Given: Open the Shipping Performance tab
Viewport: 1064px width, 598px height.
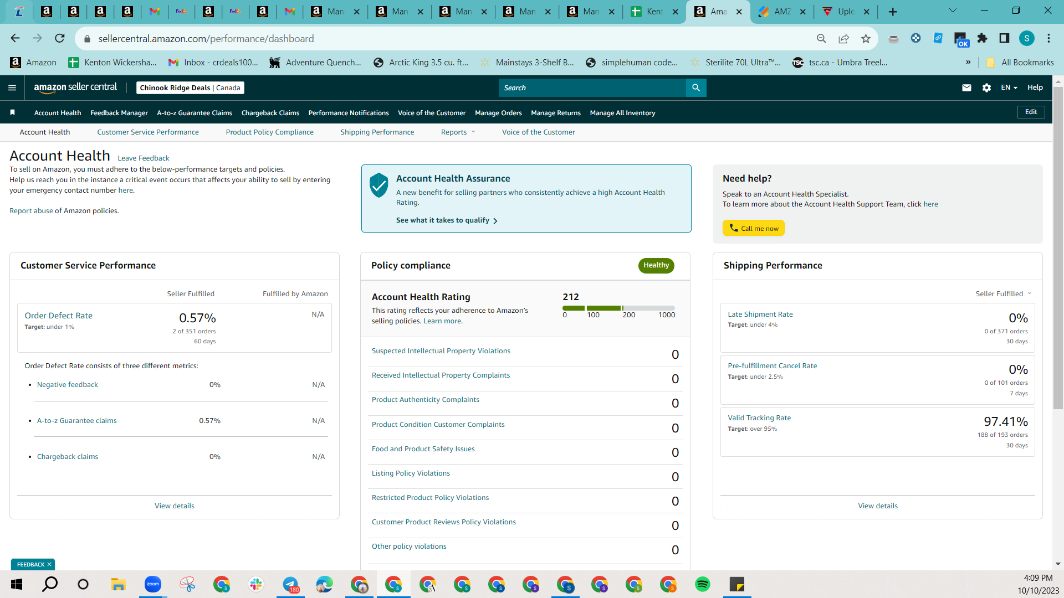Looking at the screenshot, I should click(x=377, y=132).
